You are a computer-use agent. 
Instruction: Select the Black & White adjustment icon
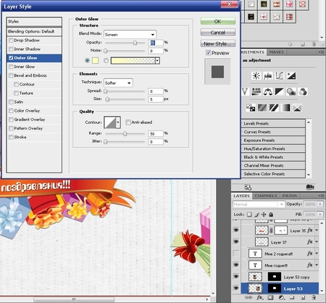280,91
